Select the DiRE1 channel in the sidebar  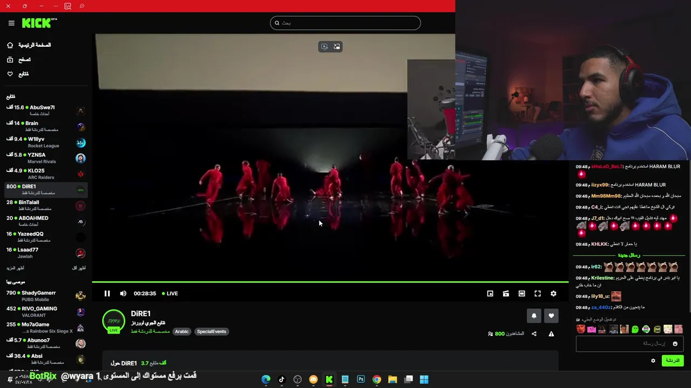tap(46, 189)
